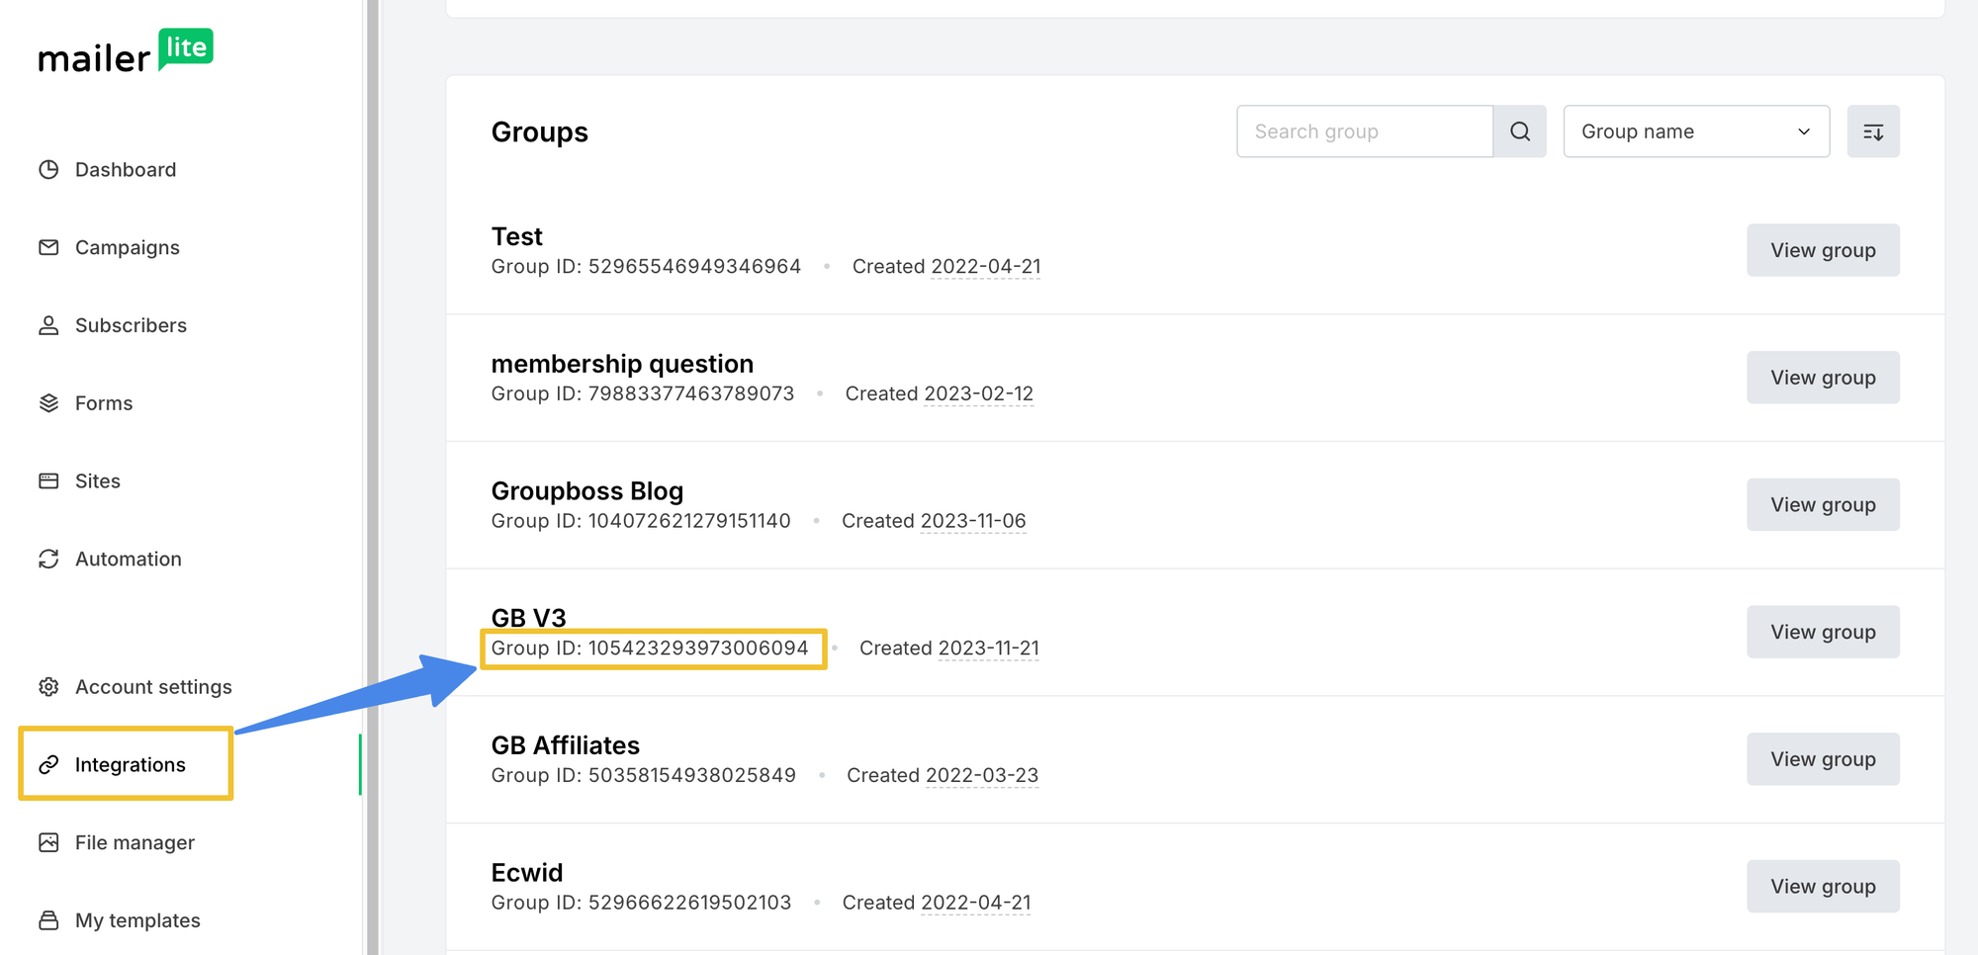1978x955 pixels.
Task: Click Group ID 50358154938025849
Action: point(644,775)
